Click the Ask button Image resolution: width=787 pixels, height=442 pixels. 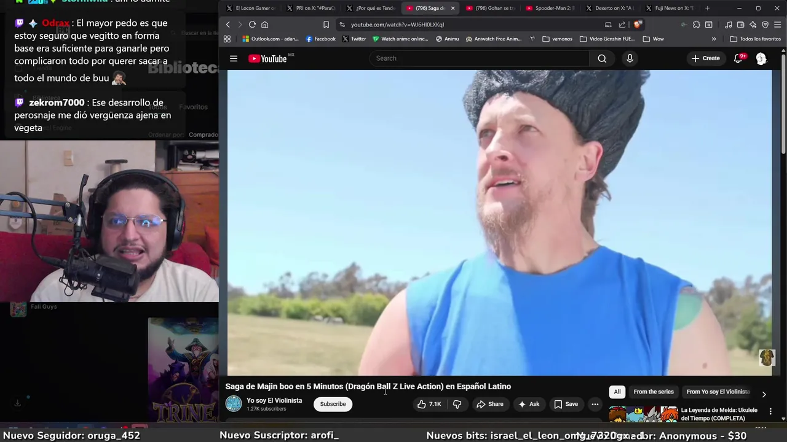pos(529,404)
